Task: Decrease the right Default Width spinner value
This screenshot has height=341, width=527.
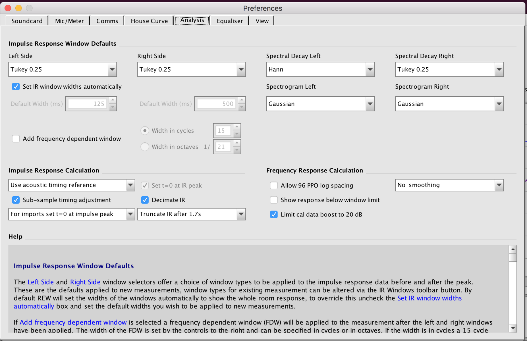Action: (242, 107)
